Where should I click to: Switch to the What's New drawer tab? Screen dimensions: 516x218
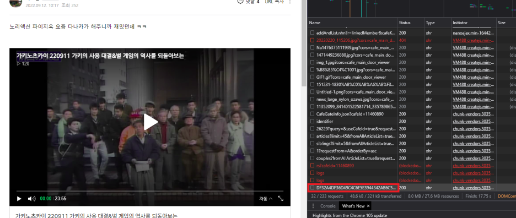click(353, 206)
